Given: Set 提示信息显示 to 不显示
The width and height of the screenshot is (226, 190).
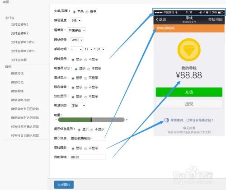Looking at the screenshot, I should point(92,130).
